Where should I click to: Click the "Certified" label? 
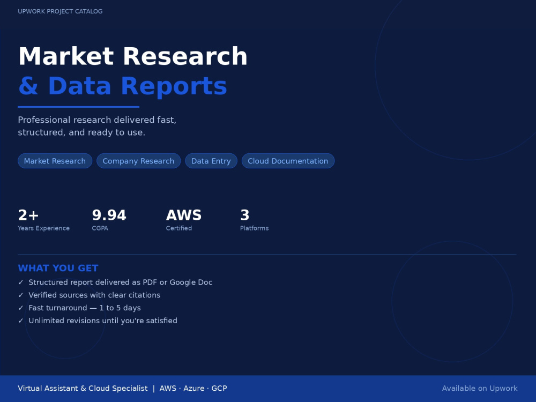(x=179, y=228)
